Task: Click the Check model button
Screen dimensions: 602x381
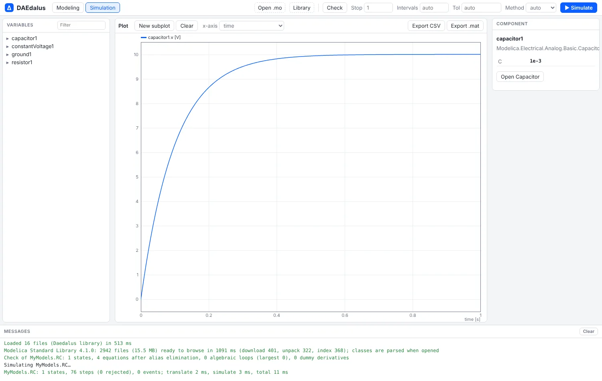Action: [x=335, y=8]
